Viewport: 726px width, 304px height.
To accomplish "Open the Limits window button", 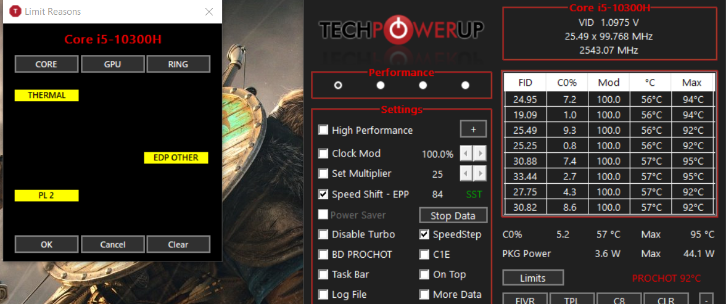I will [533, 278].
